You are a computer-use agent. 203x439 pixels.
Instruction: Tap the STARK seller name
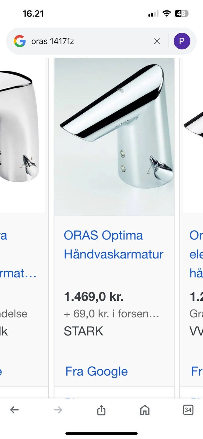tap(83, 331)
